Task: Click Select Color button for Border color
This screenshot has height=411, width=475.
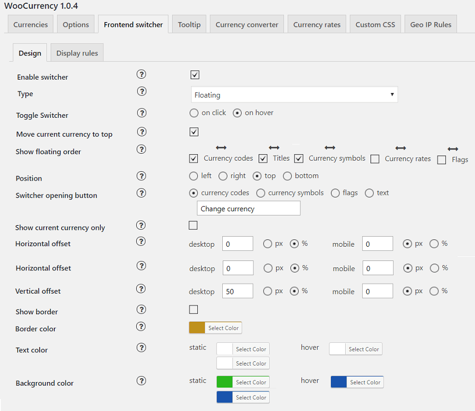Action: [x=223, y=328]
